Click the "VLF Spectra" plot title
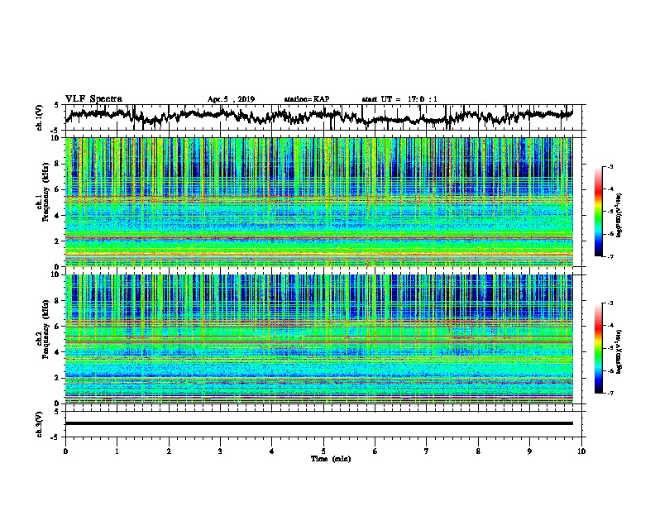Viewport: 655px width, 506px height. click(x=93, y=99)
